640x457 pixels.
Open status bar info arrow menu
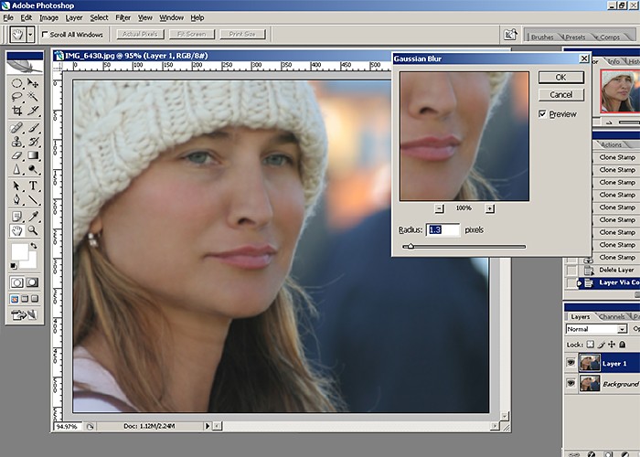point(207,426)
